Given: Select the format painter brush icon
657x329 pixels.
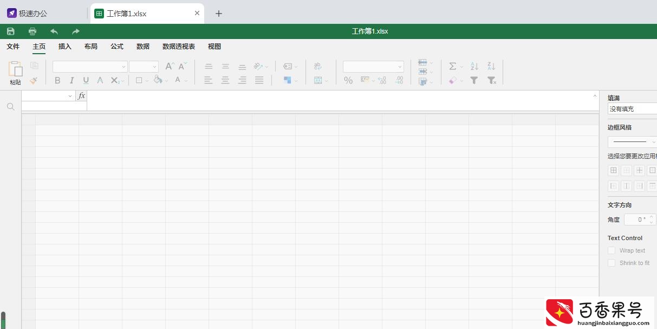Looking at the screenshot, I should [34, 80].
